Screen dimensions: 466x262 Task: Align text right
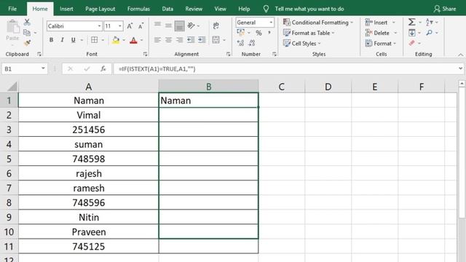(x=180, y=40)
